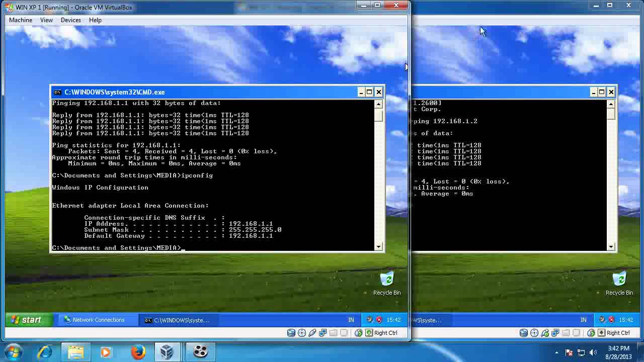Click USB devices icon in WIN XP 1 status bar
This screenshot has height=362, width=644.
(312, 333)
